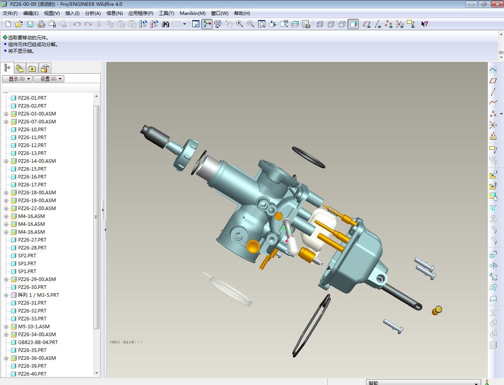Toggle Spin Center icon

pos(207,24)
